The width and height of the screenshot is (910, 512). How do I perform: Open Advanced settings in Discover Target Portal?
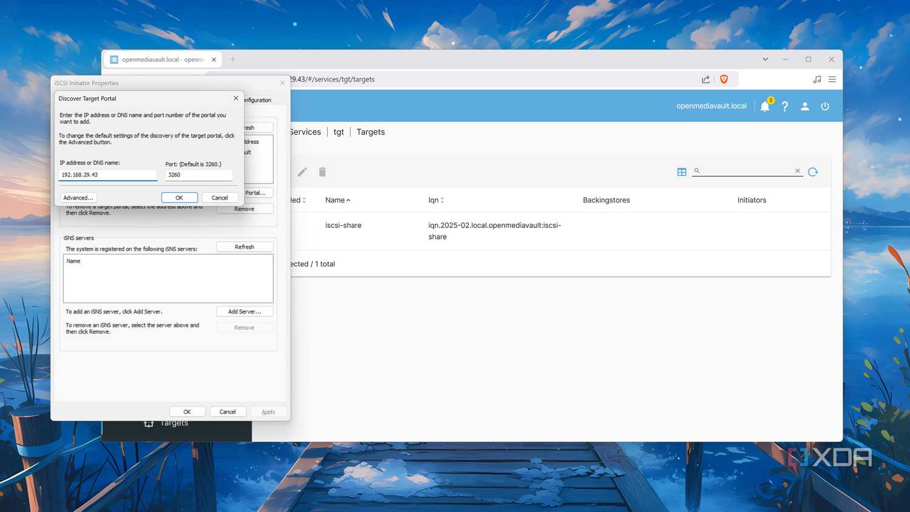point(78,198)
